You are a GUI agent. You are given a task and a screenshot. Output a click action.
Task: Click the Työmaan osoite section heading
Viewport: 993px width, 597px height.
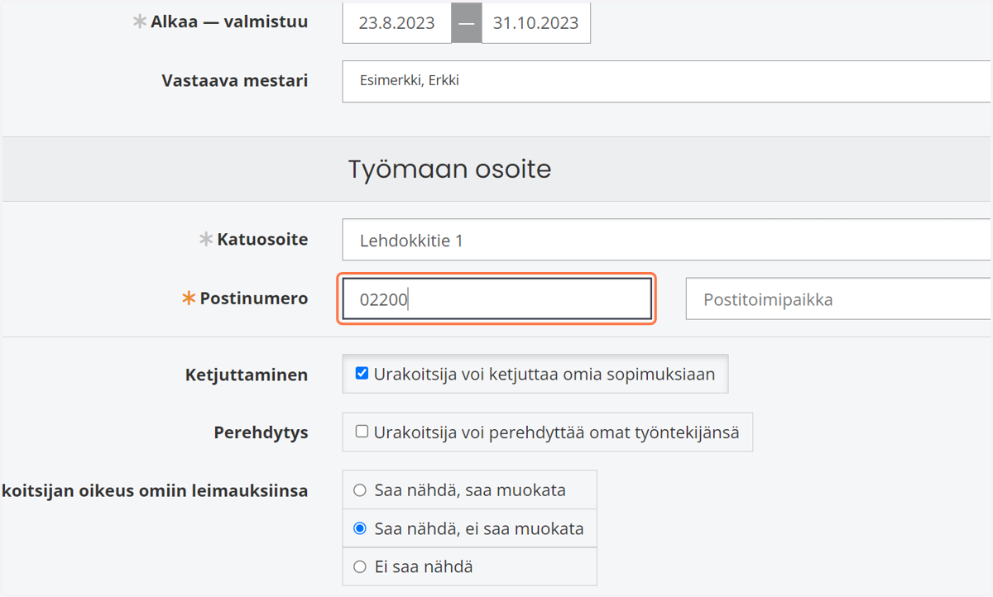450,170
